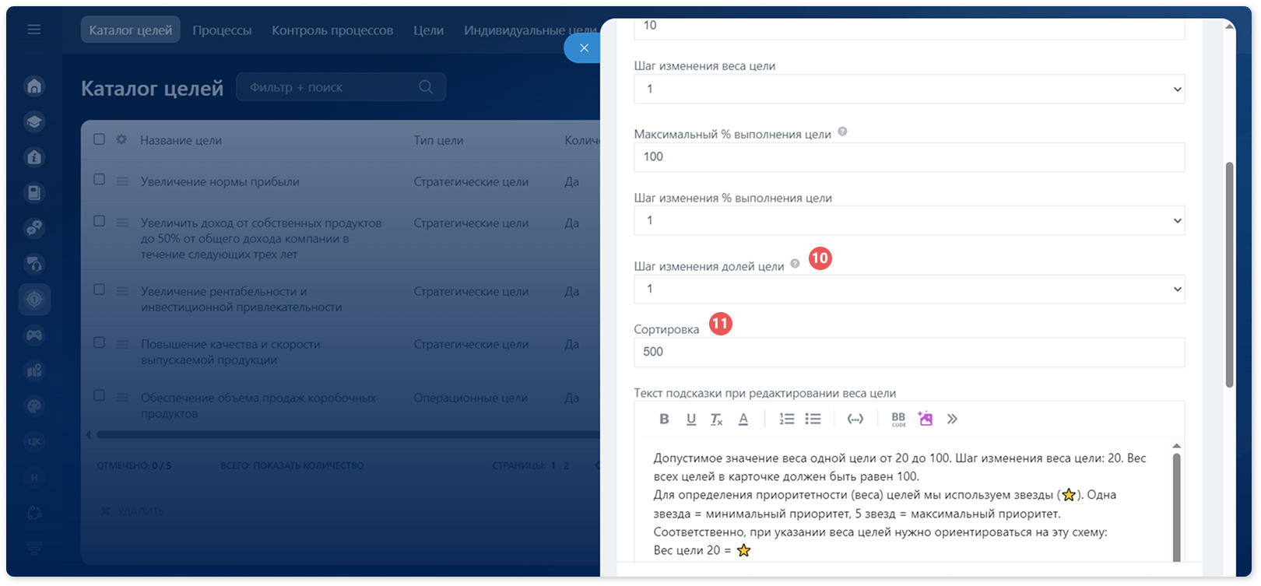Open 'Шаг изменения долей цели' dropdown

click(909, 289)
